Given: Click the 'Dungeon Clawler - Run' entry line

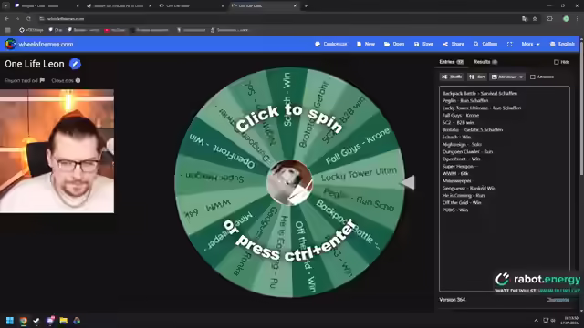Looking at the screenshot, I should (467, 152).
